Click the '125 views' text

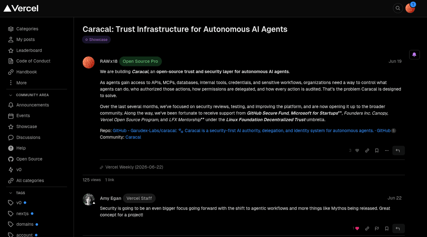92,180
